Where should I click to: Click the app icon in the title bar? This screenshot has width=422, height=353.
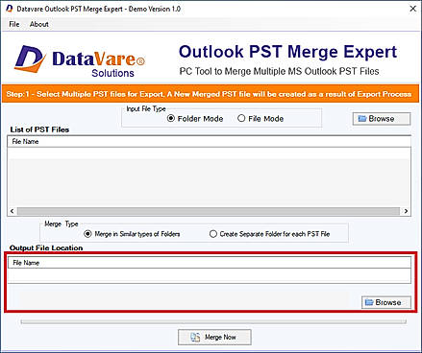[10, 9]
